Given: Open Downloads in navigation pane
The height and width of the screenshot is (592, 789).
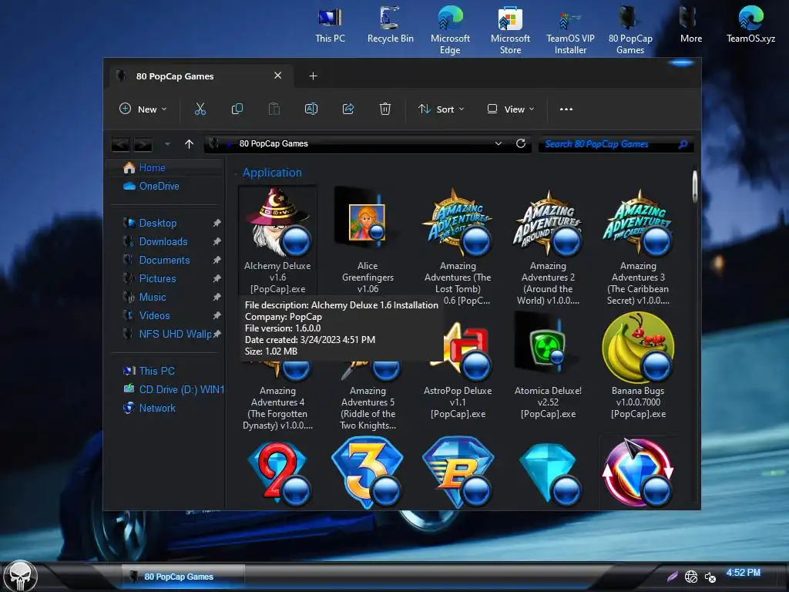Looking at the screenshot, I should pos(163,241).
